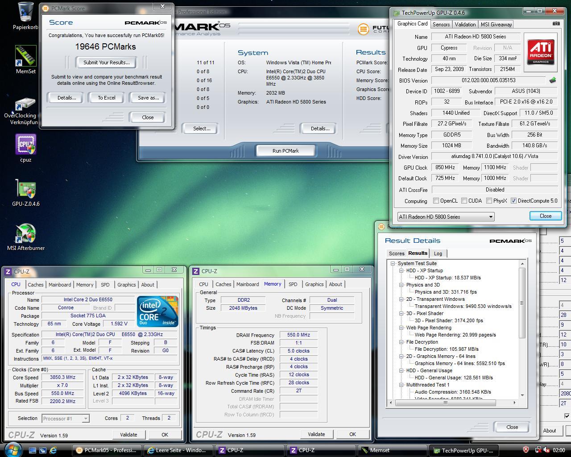Click the network tray icon
The width and height of the screenshot is (571, 457).
(538, 450)
